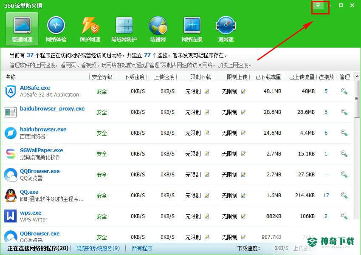Open QQ.exe program name link
The image size is (361, 255).
tap(29, 192)
